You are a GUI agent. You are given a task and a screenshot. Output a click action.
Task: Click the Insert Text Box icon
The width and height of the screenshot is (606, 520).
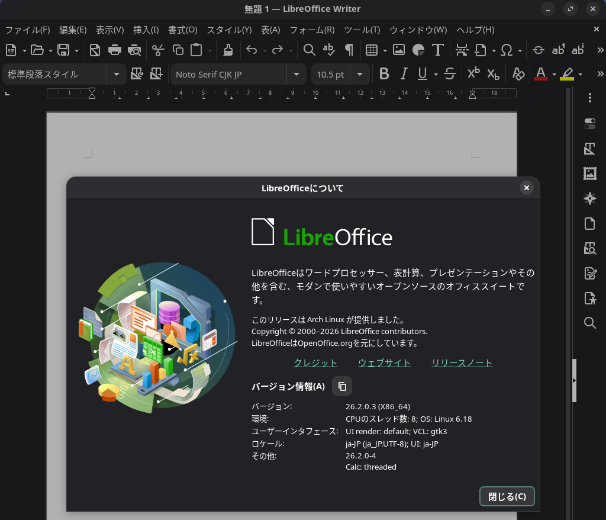pyautogui.click(x=438, y=50)
